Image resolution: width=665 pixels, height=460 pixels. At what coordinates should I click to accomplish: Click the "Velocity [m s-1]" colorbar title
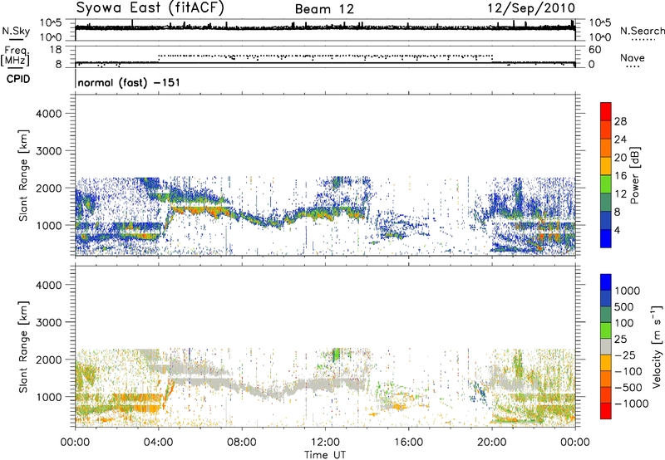point(657,346)
